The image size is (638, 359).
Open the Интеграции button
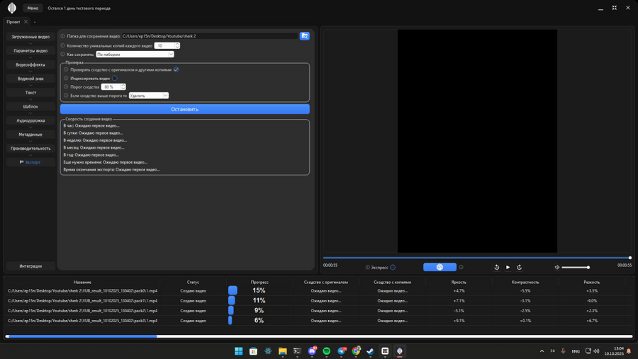click(30, 266)
